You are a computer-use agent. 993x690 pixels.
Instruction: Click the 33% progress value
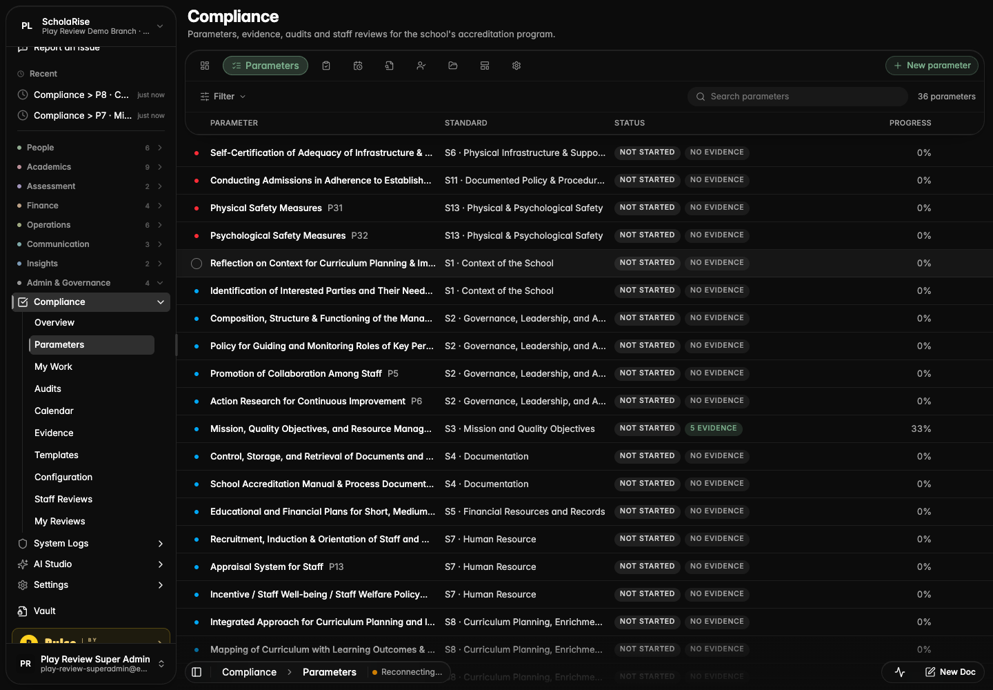point(921,429)
